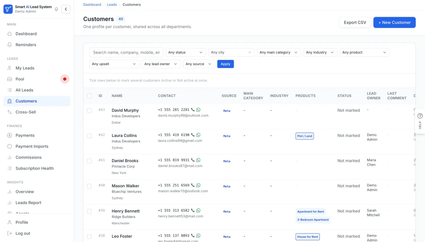Click phone icon for Leo Foster
425x242 pixels.
[x=193, y=236]
